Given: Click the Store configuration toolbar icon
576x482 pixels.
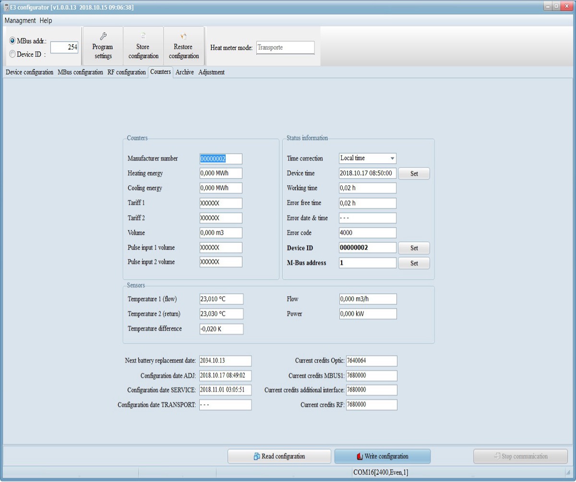Looking at the screenshot, I should coord(143,36).
